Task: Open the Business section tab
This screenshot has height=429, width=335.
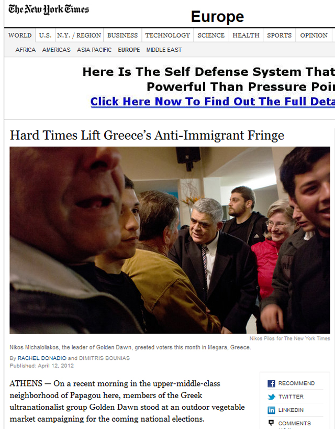Action: point(122,35)
